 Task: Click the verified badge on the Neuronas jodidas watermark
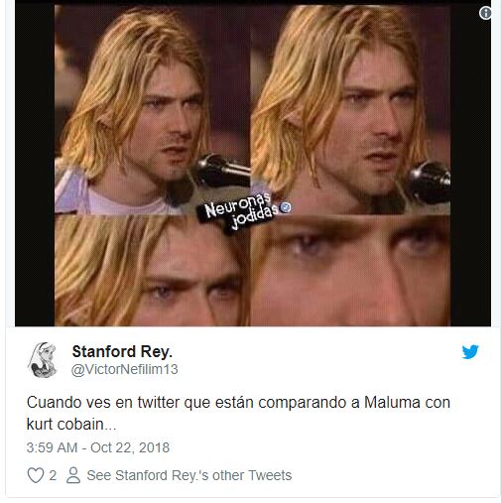(286, 207)
